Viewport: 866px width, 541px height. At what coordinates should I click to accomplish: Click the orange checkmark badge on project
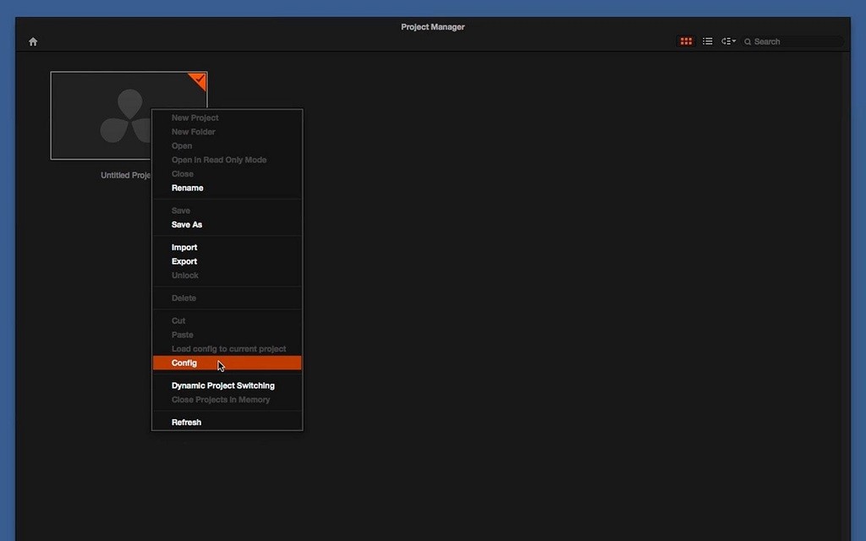(x=198, y=80)
